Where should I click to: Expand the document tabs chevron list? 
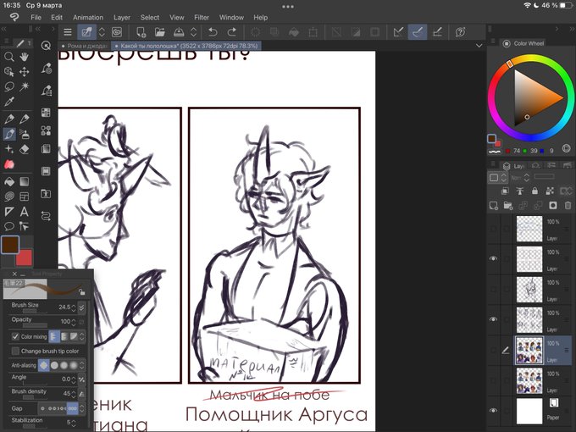(479, 46)
